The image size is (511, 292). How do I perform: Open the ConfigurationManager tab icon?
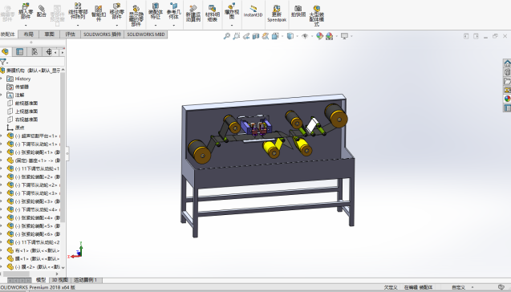34,52
